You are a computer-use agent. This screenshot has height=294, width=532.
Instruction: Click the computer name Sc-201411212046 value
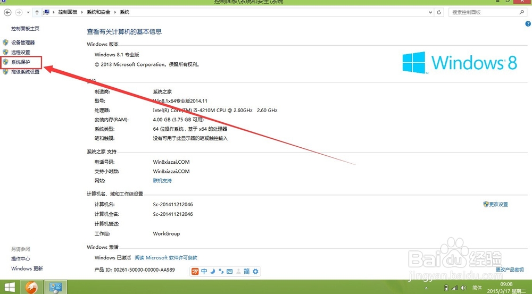[x=173, y=205]
